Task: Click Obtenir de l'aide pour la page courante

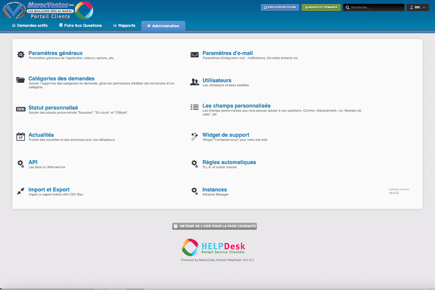Action: coord(215,226)
